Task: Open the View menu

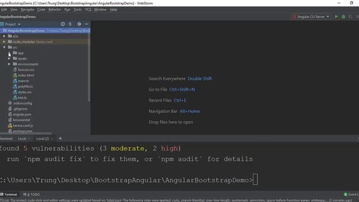Action: point(13,10)
